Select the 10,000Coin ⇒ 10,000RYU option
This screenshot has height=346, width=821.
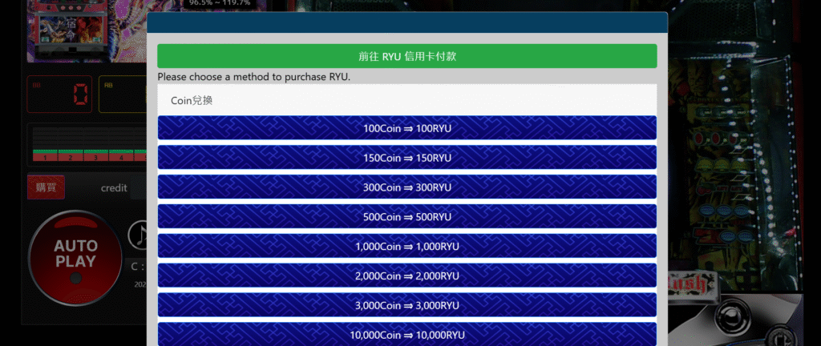pyautogui.click(x=406, y=334)
